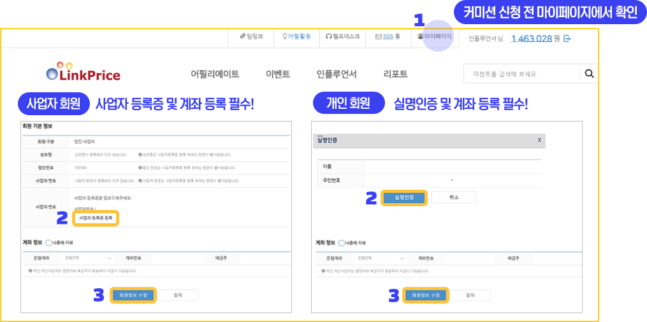The image size is (647, 322).
Task: Open the 이벤트 menu
Action: tap(278, 74)
